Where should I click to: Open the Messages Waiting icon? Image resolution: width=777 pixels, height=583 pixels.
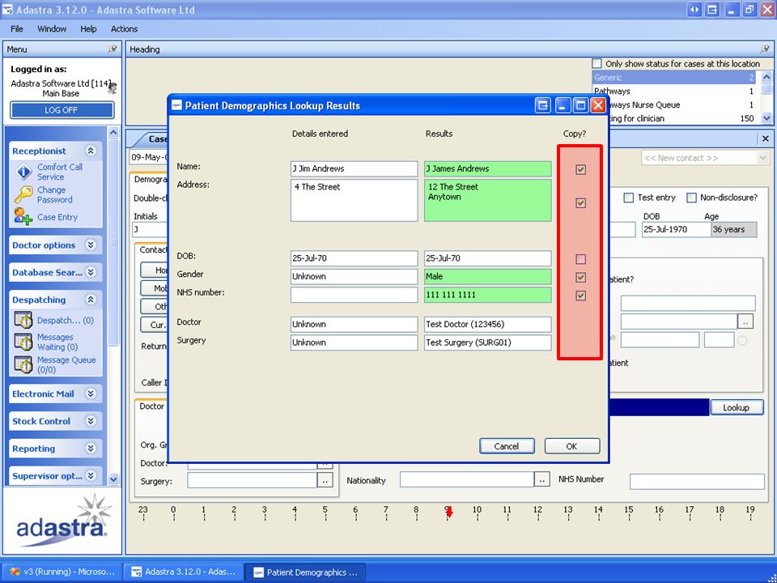pos(23,342)
